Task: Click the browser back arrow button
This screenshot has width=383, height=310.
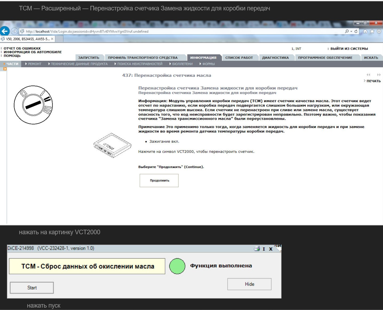Action: click(5, 31)
